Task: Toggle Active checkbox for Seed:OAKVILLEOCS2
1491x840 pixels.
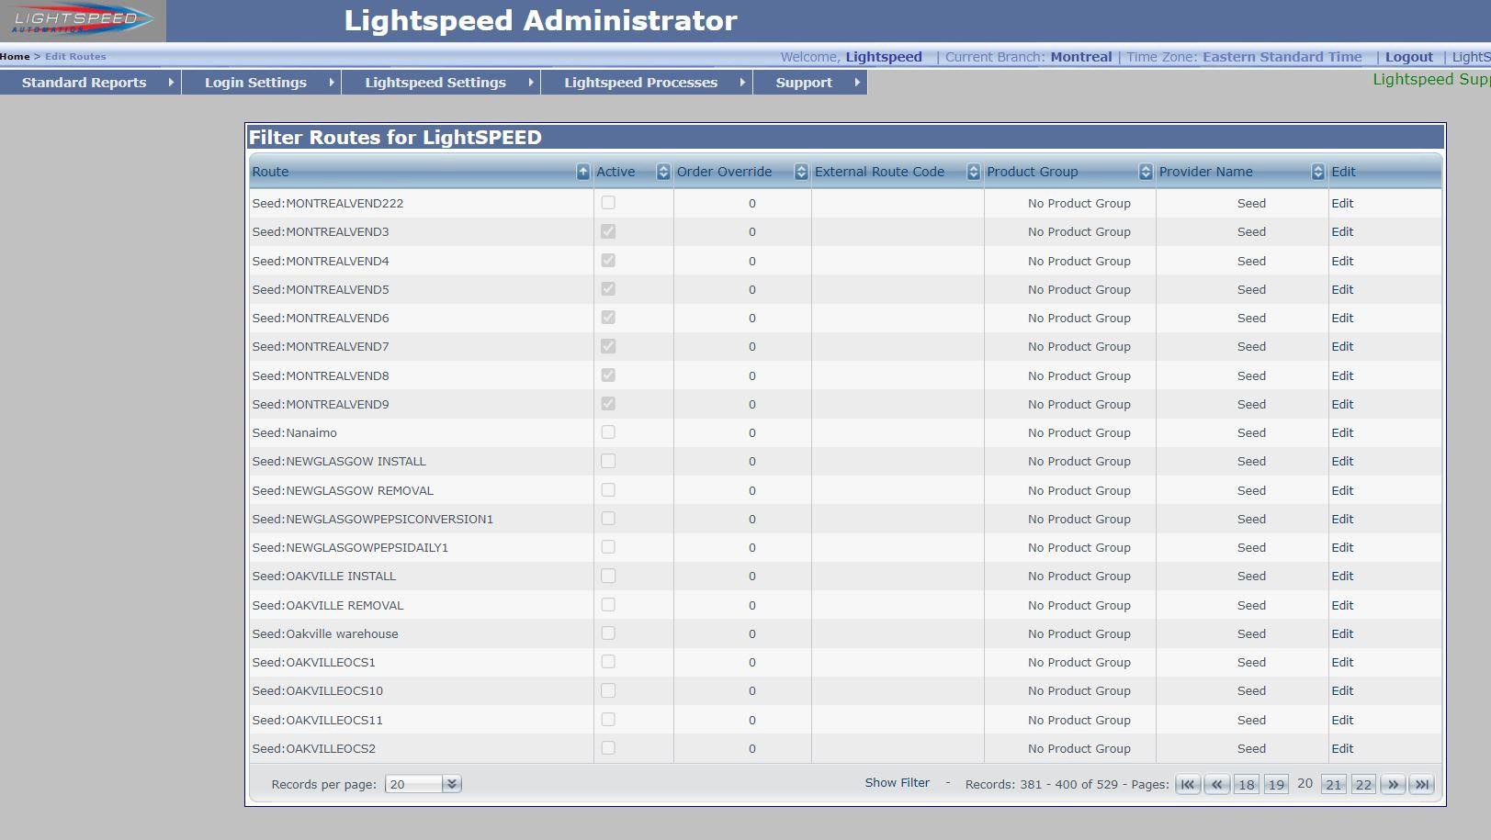Action: click(x=608, y=748)
